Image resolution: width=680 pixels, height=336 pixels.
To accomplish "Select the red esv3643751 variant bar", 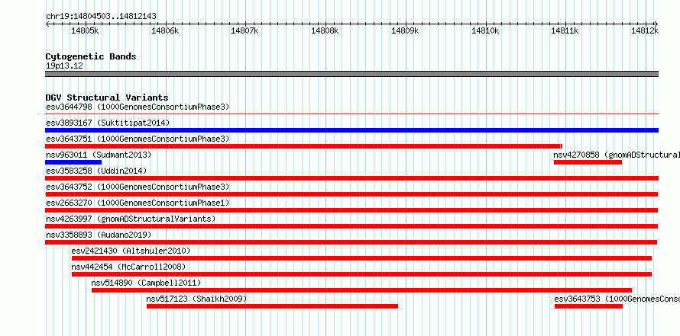I will (303, 146).
